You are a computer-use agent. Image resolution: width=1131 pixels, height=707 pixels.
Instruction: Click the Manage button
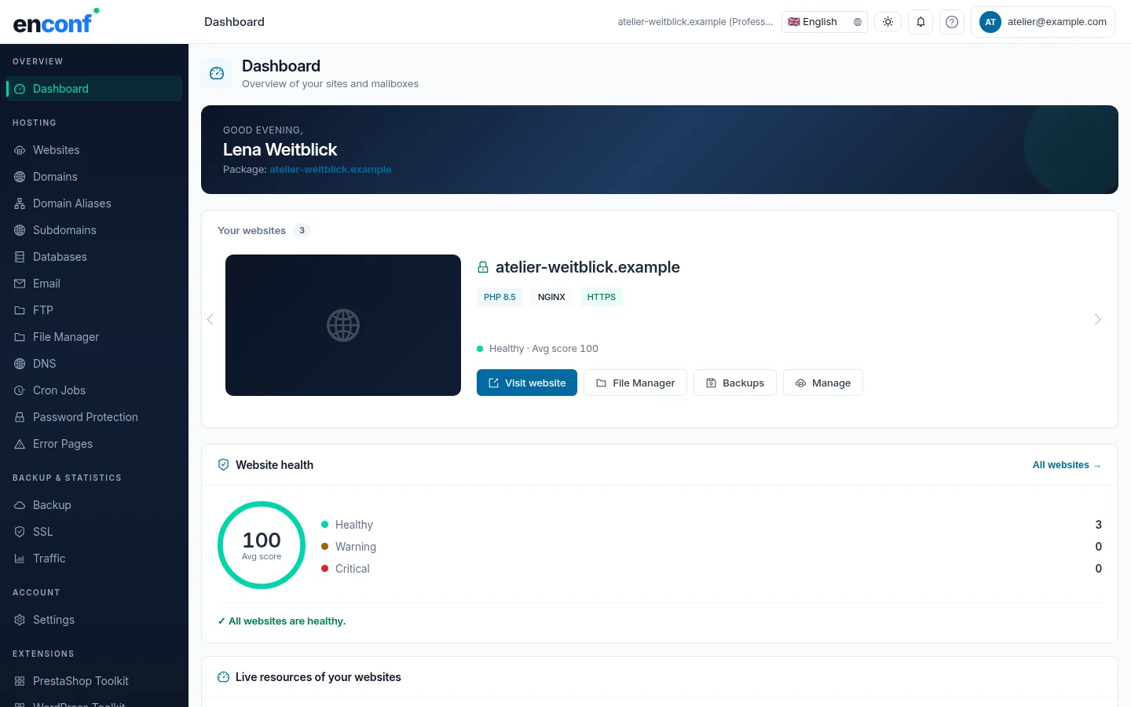coord(823,383)
